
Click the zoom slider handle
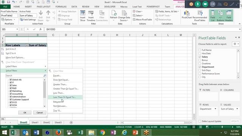click(222, 127)
